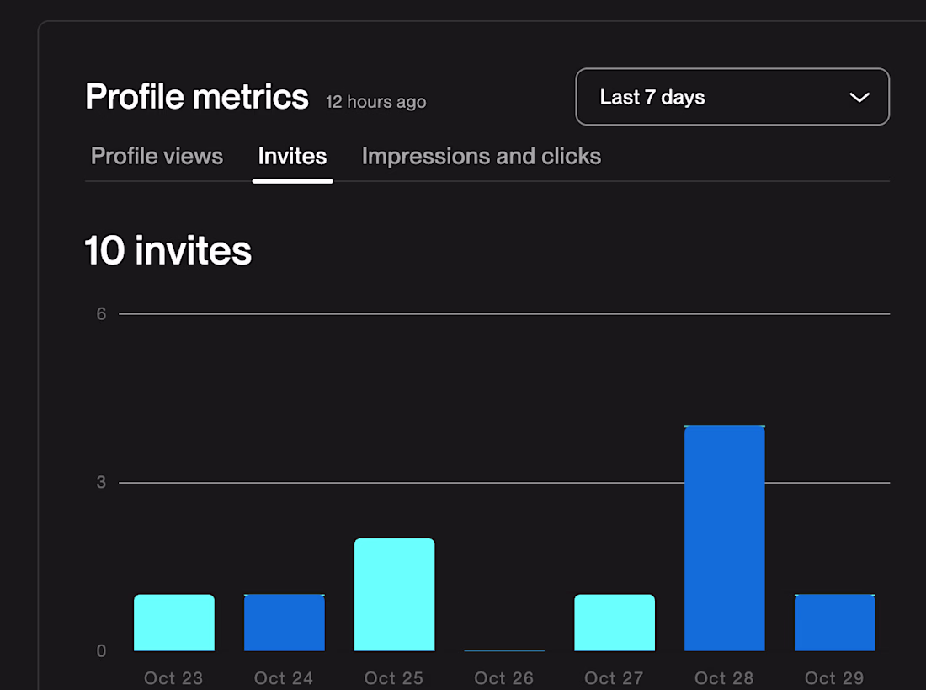The height and width of the screenshot is (690, 926).
Task: Switch to the Profile views tab
Action: coord(157,157)
